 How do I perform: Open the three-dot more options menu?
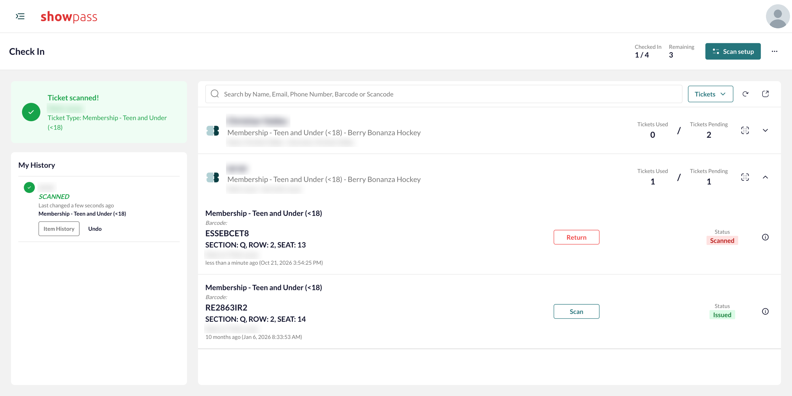pos(775,51)
